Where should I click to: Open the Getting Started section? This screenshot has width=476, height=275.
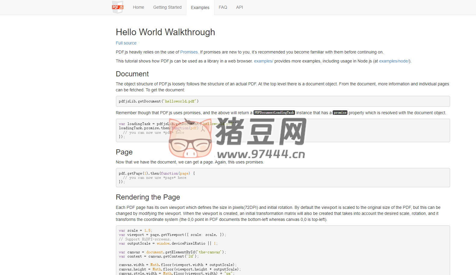tap(167, 7)
